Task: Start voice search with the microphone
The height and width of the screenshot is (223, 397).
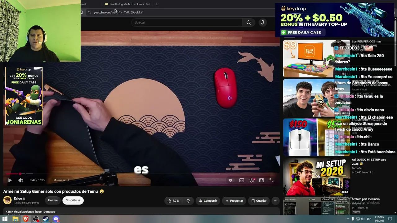Action: click(x=263, y=22)
